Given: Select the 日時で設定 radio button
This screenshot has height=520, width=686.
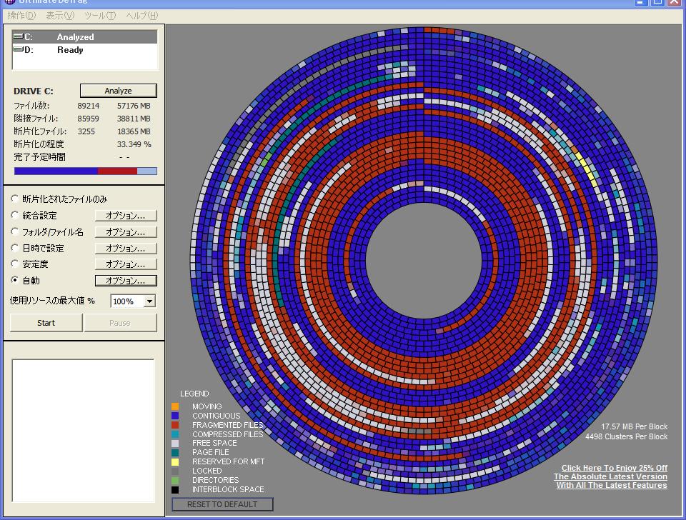Looking at the screenshot, I should click(x=14, y=248).
